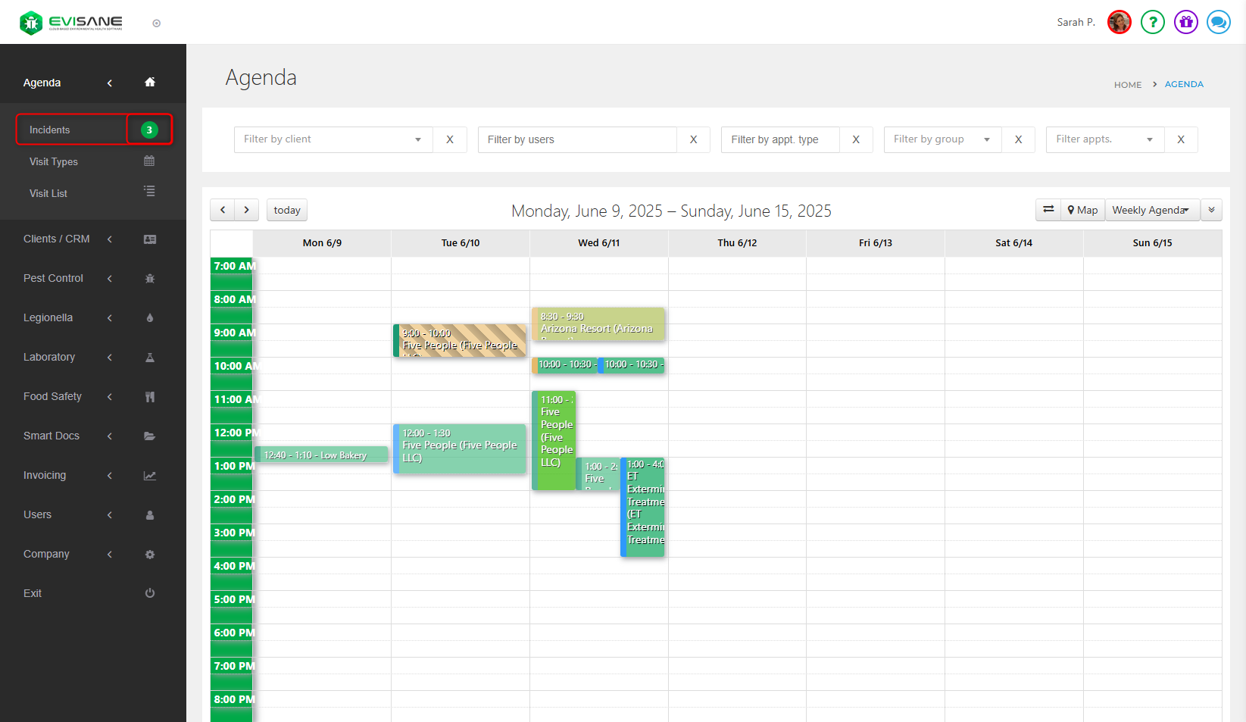Expand the Invoicing chevron
This screenshot has width=1246, height=722.
[x=110, y=475]
